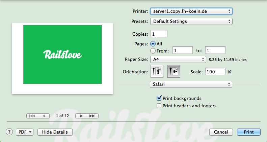Click the Print button

point(249,132)
